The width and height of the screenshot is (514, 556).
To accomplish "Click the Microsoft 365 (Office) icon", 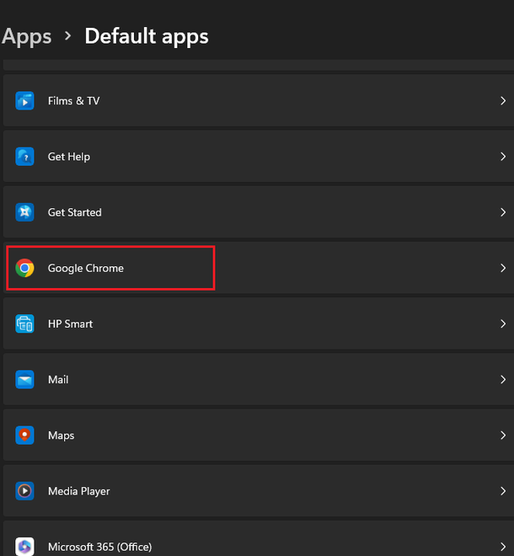I will [x=25, y=546].
